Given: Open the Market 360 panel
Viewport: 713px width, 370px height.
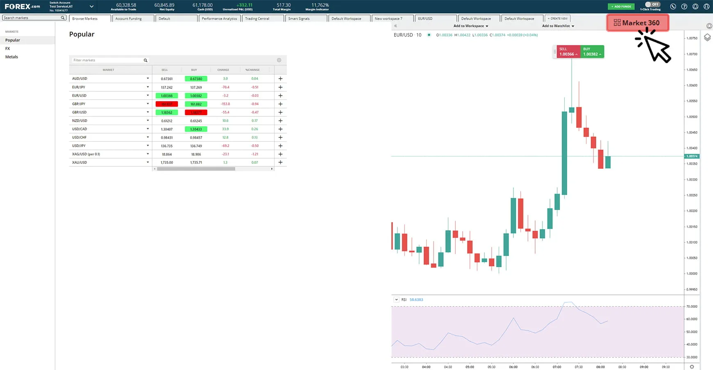Looking at the screenshot, I should click(x=637, y=23).
